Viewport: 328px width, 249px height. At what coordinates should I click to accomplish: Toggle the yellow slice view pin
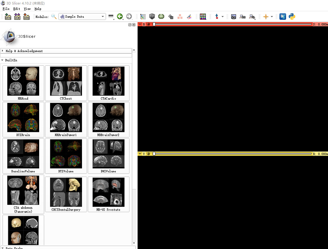pyautogui.click(x=140, y=154)
